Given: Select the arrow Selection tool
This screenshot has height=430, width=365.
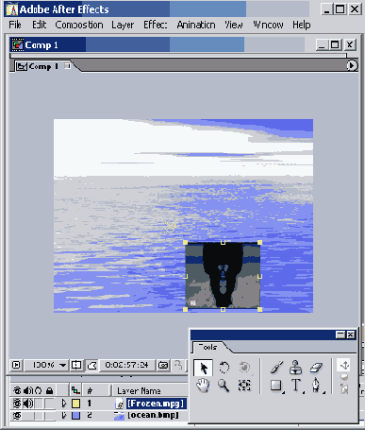Looking at the screenshot, I should pos(204,368).
